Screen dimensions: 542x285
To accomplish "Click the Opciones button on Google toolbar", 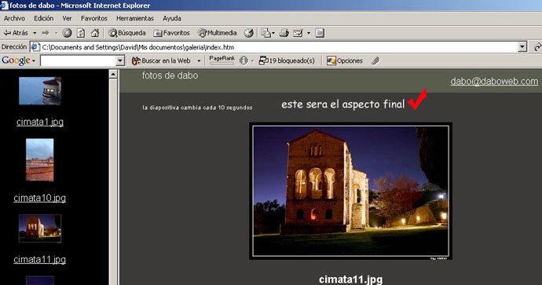I will pyautogui.click(x=345, y=60).
